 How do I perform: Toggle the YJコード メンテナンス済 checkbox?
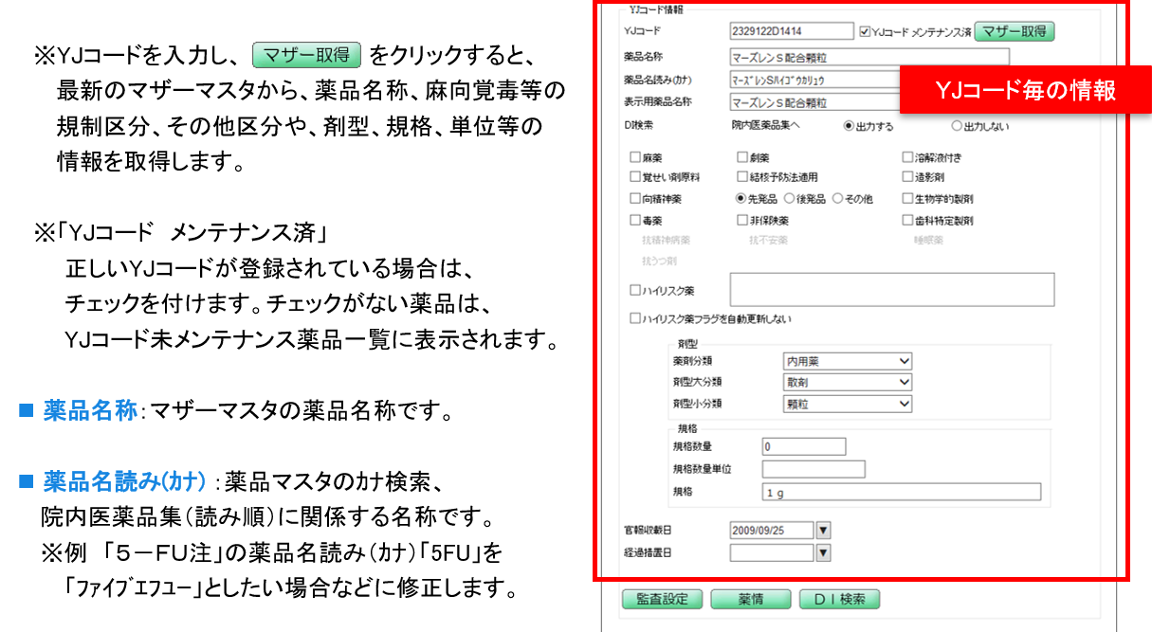tap(864, 32)
